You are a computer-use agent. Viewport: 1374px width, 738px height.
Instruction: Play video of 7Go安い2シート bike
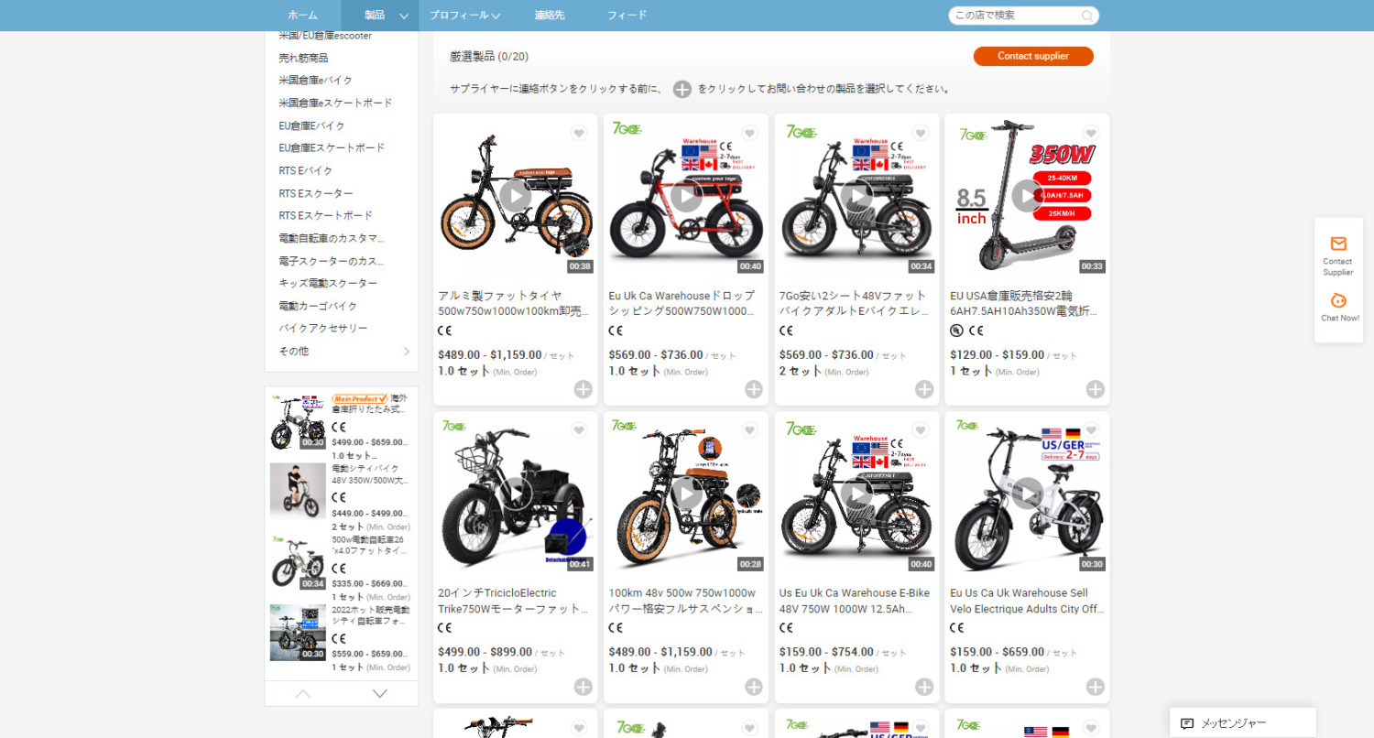[x=857, y=196]
